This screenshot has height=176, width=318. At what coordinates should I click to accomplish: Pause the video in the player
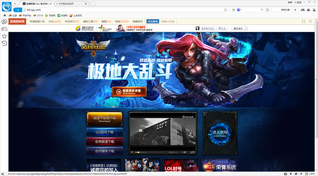tap(132, 152)
